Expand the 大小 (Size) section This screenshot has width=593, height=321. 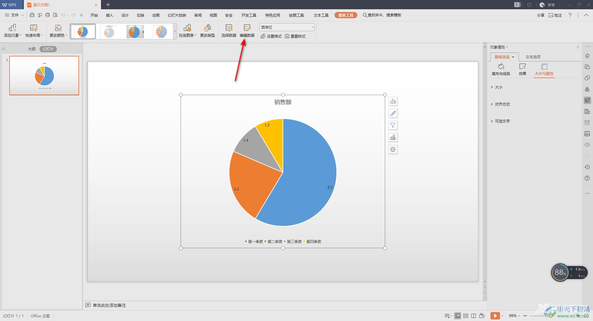pyautogui.click(x=497, y=87)
